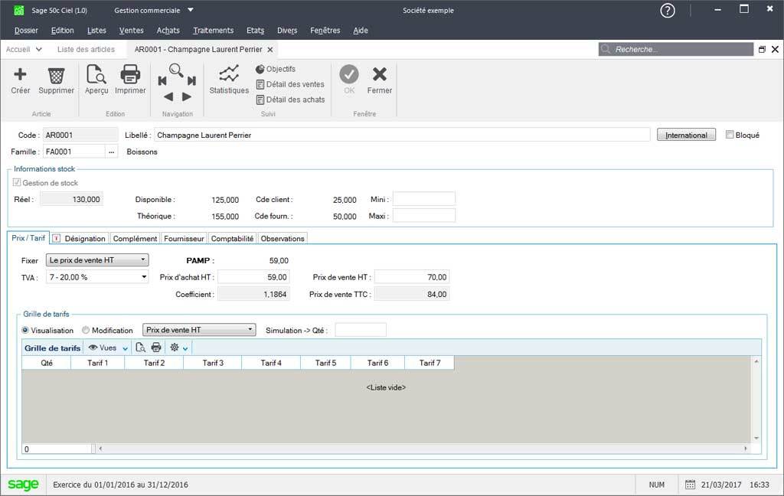Go to the first article record

pos(162,81)
